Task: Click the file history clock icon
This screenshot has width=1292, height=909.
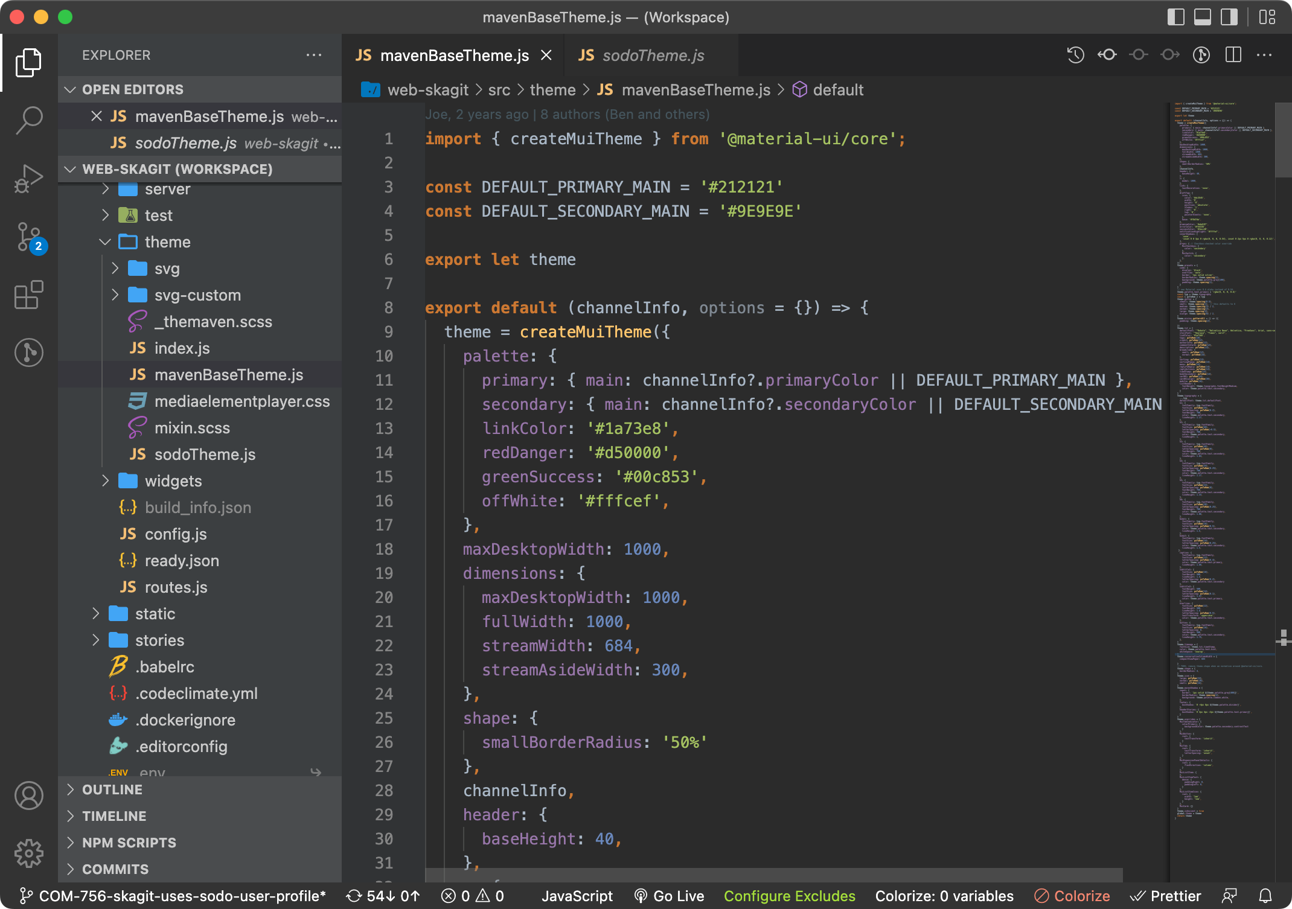Action: (x=1075, y=55)
